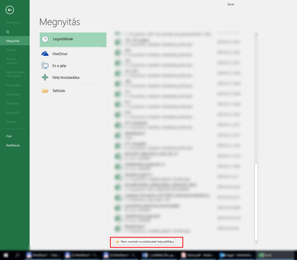Select the Legutóbbiak recent files location

point(73,40)
